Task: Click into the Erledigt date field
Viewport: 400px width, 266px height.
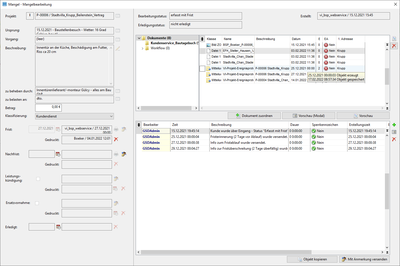Action: [42, 227]
